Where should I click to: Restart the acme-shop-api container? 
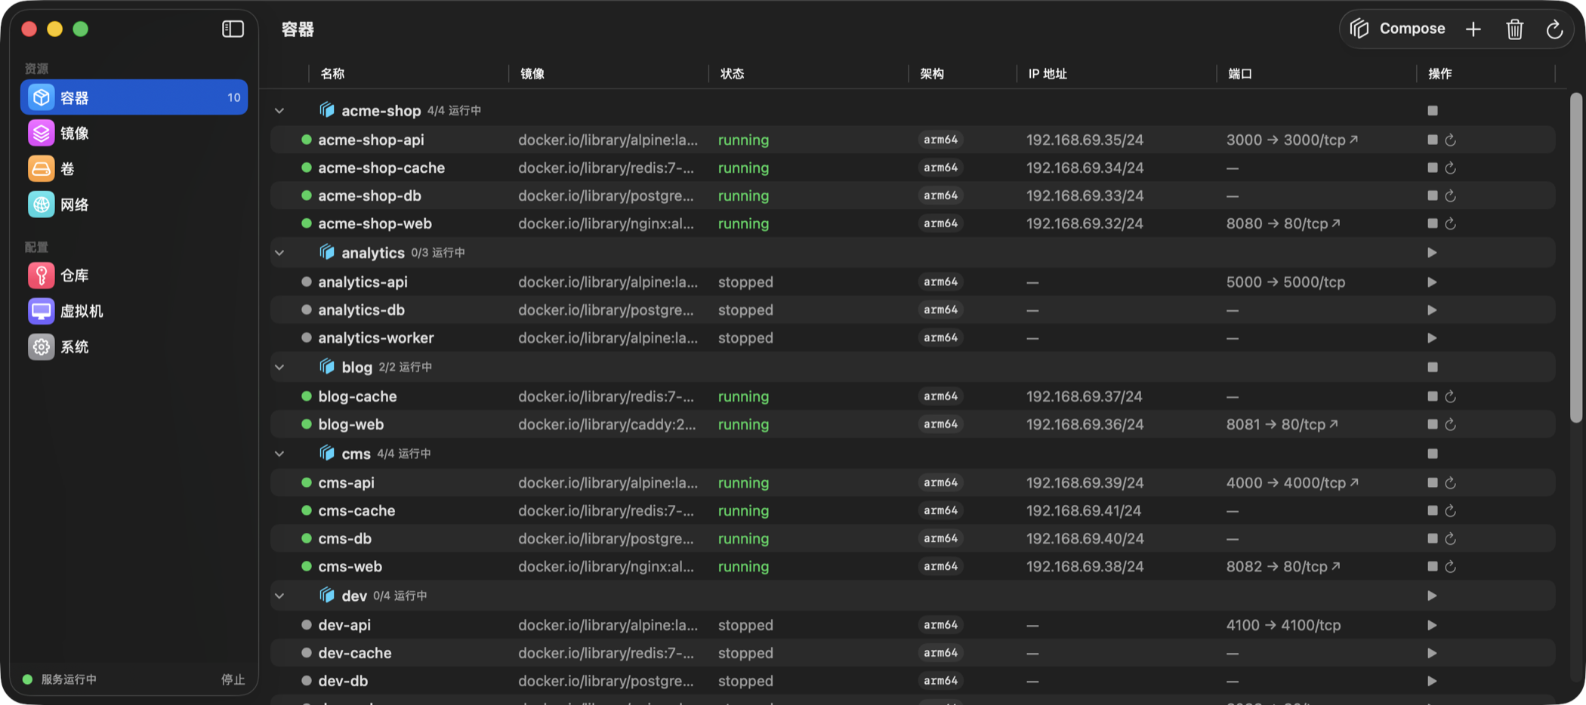click(1451, 140)
